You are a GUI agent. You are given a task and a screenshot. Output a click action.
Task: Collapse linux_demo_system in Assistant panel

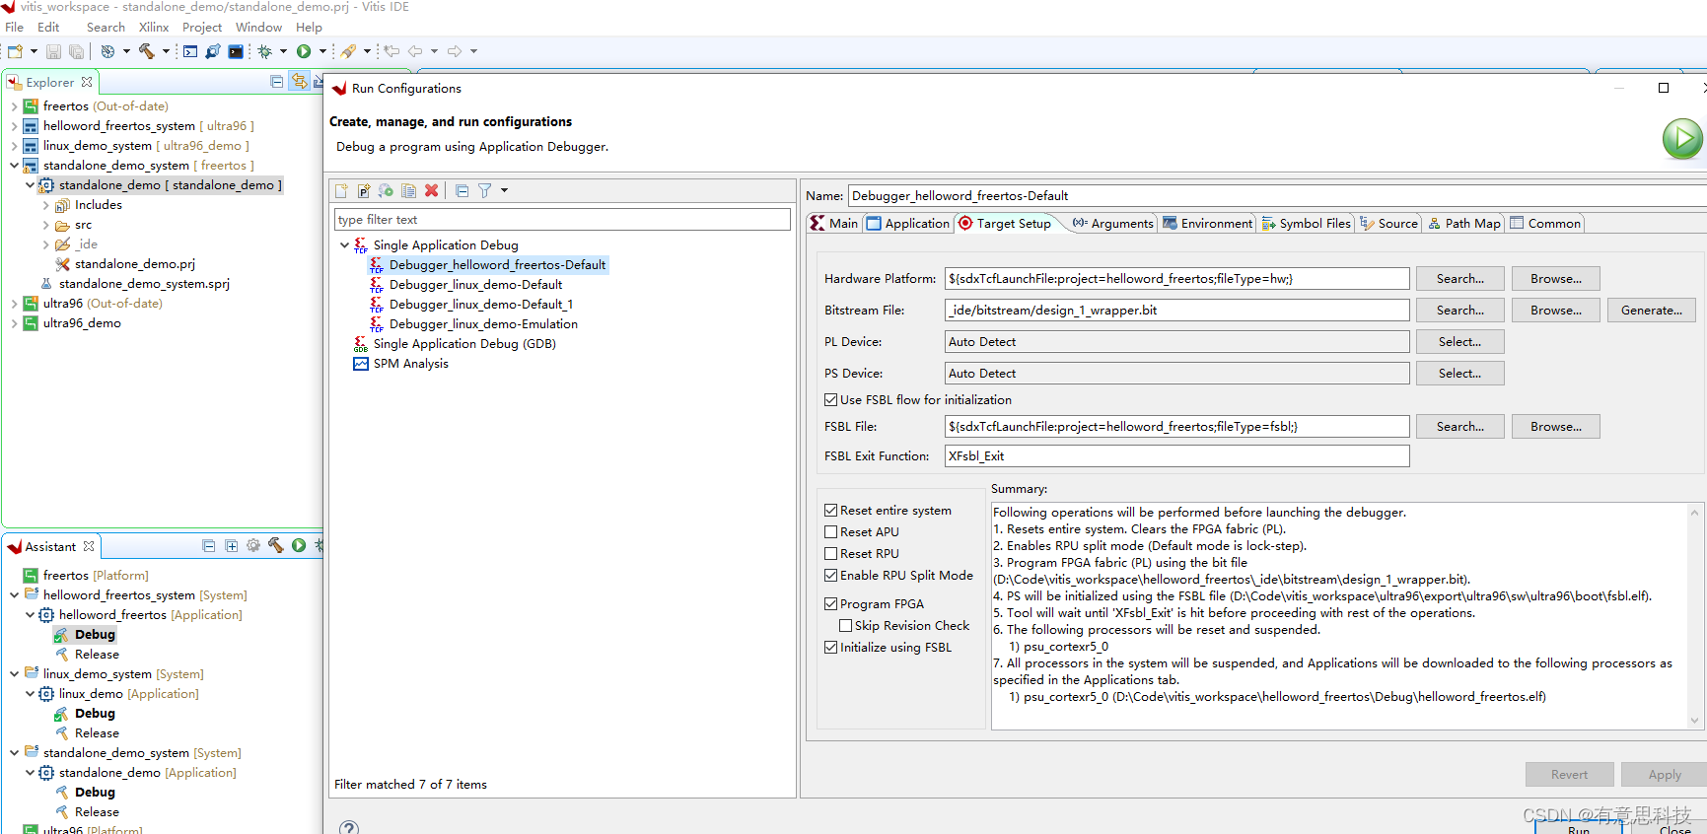[14, 673]
